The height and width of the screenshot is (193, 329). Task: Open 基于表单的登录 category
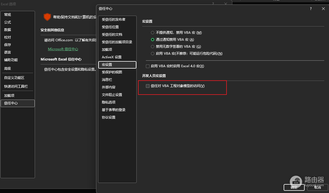click(x=117, y=110)
